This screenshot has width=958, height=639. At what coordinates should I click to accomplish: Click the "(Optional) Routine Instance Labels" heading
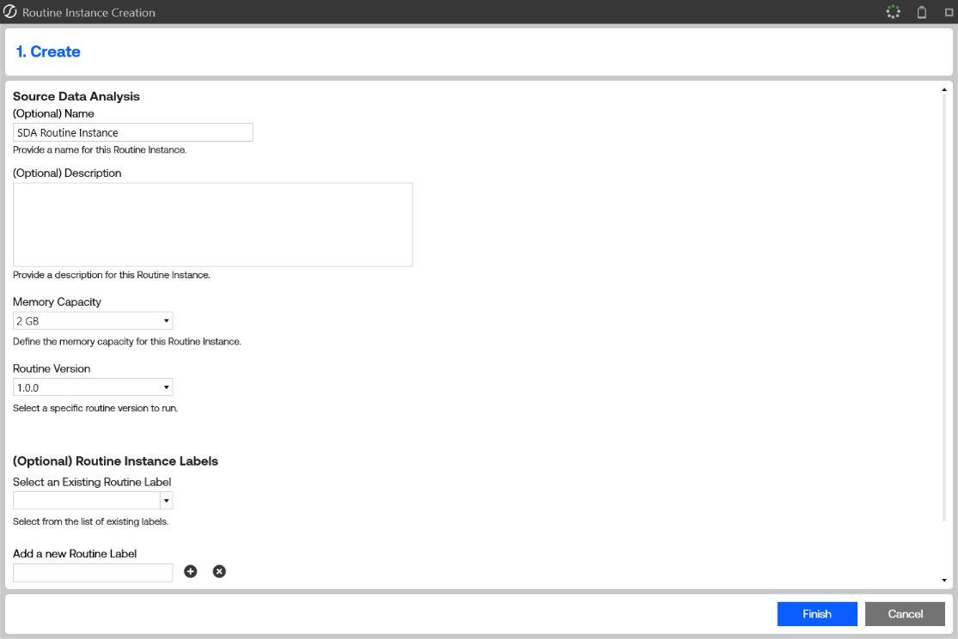pos(115,461)
